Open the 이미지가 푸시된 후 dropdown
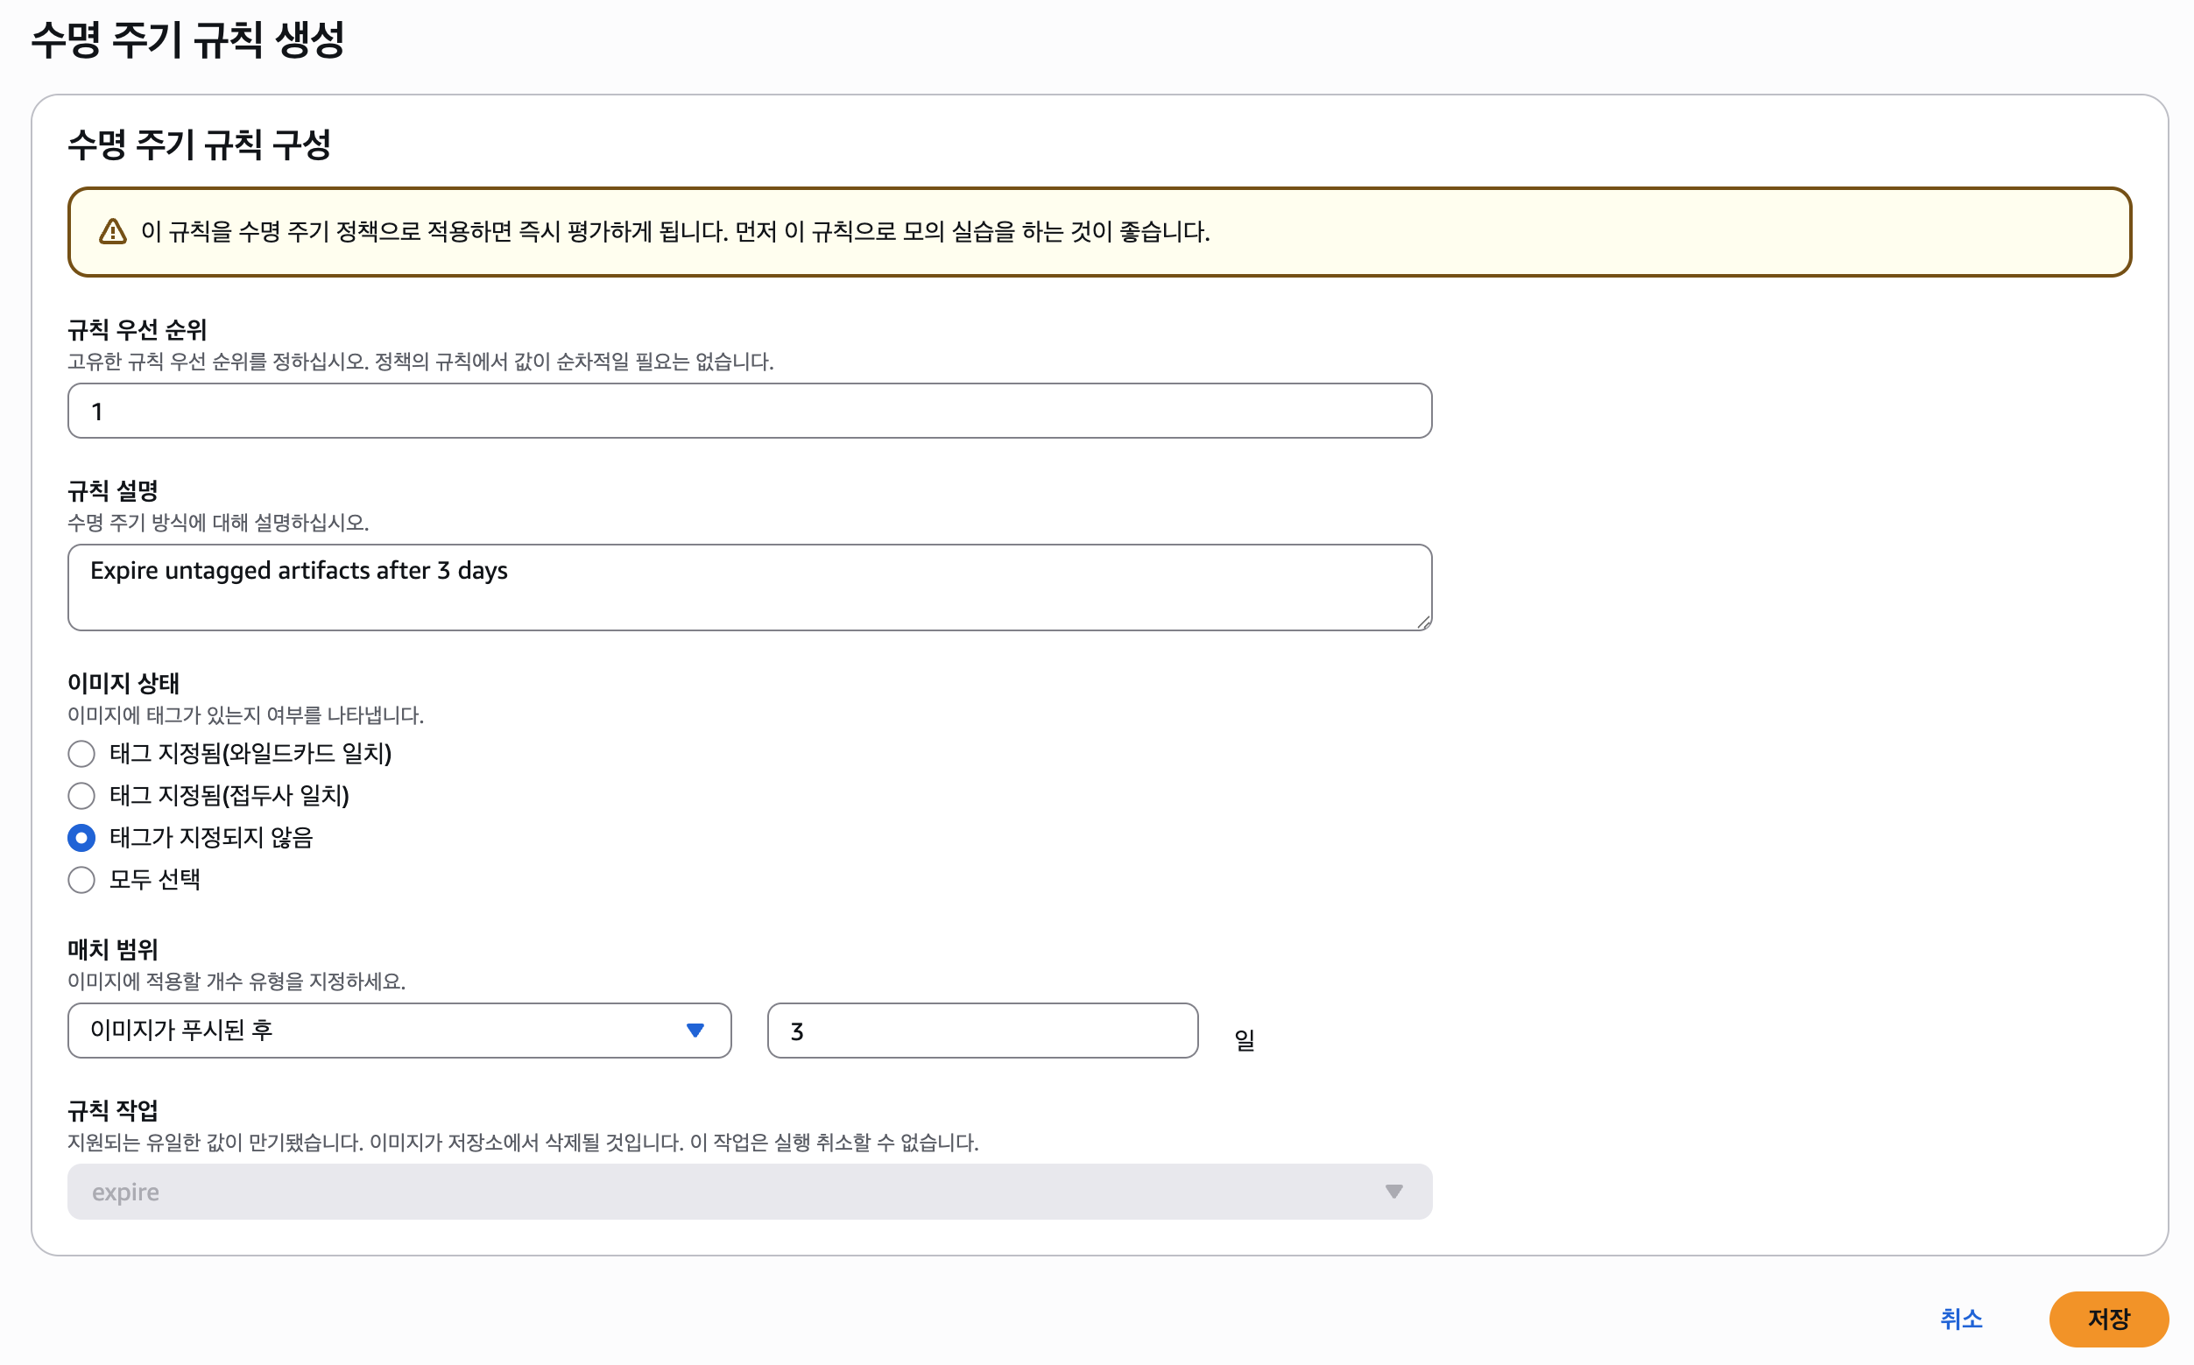Viewport: 2194px width, 1365px height. click(379, 1030)
